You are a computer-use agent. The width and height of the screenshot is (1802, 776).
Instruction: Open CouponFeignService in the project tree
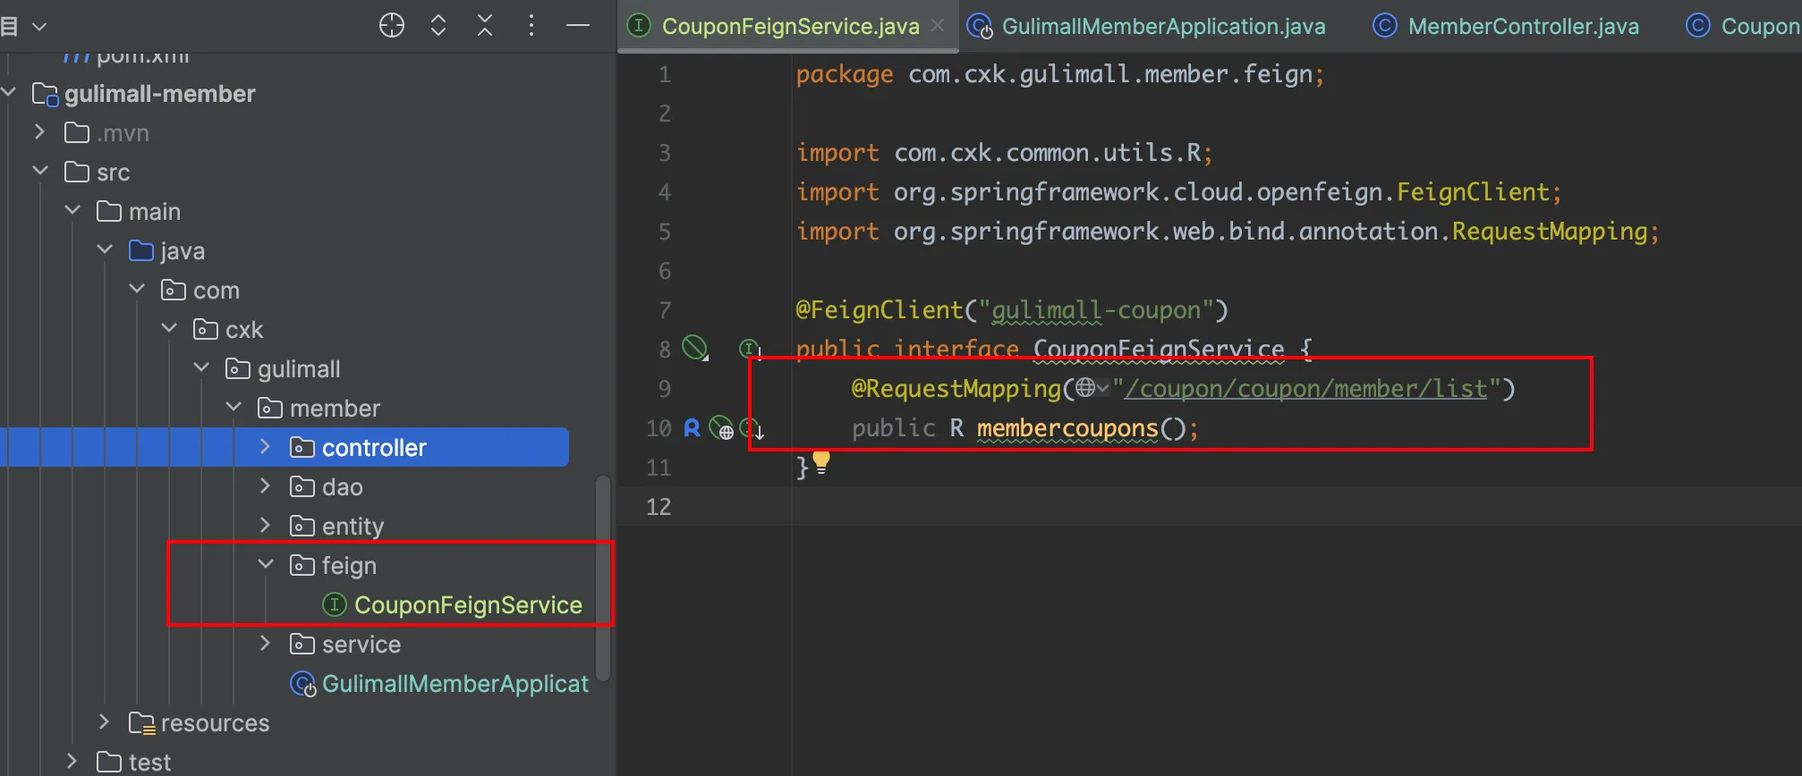[x=468, y=605]
